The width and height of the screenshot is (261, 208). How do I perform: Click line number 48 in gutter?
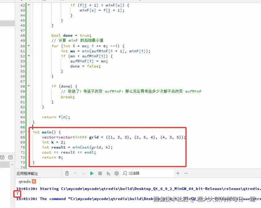tap(22, 36)
